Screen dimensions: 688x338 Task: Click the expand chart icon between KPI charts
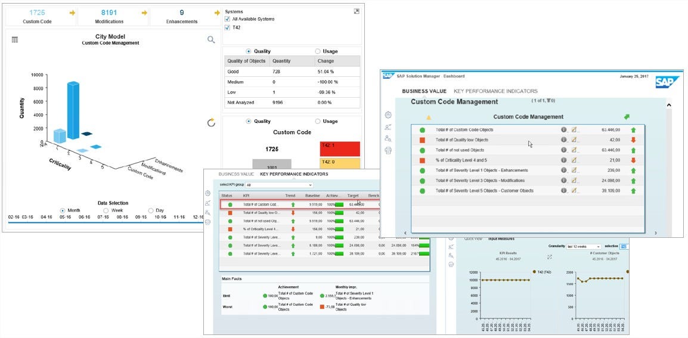[x=549, y=257]
